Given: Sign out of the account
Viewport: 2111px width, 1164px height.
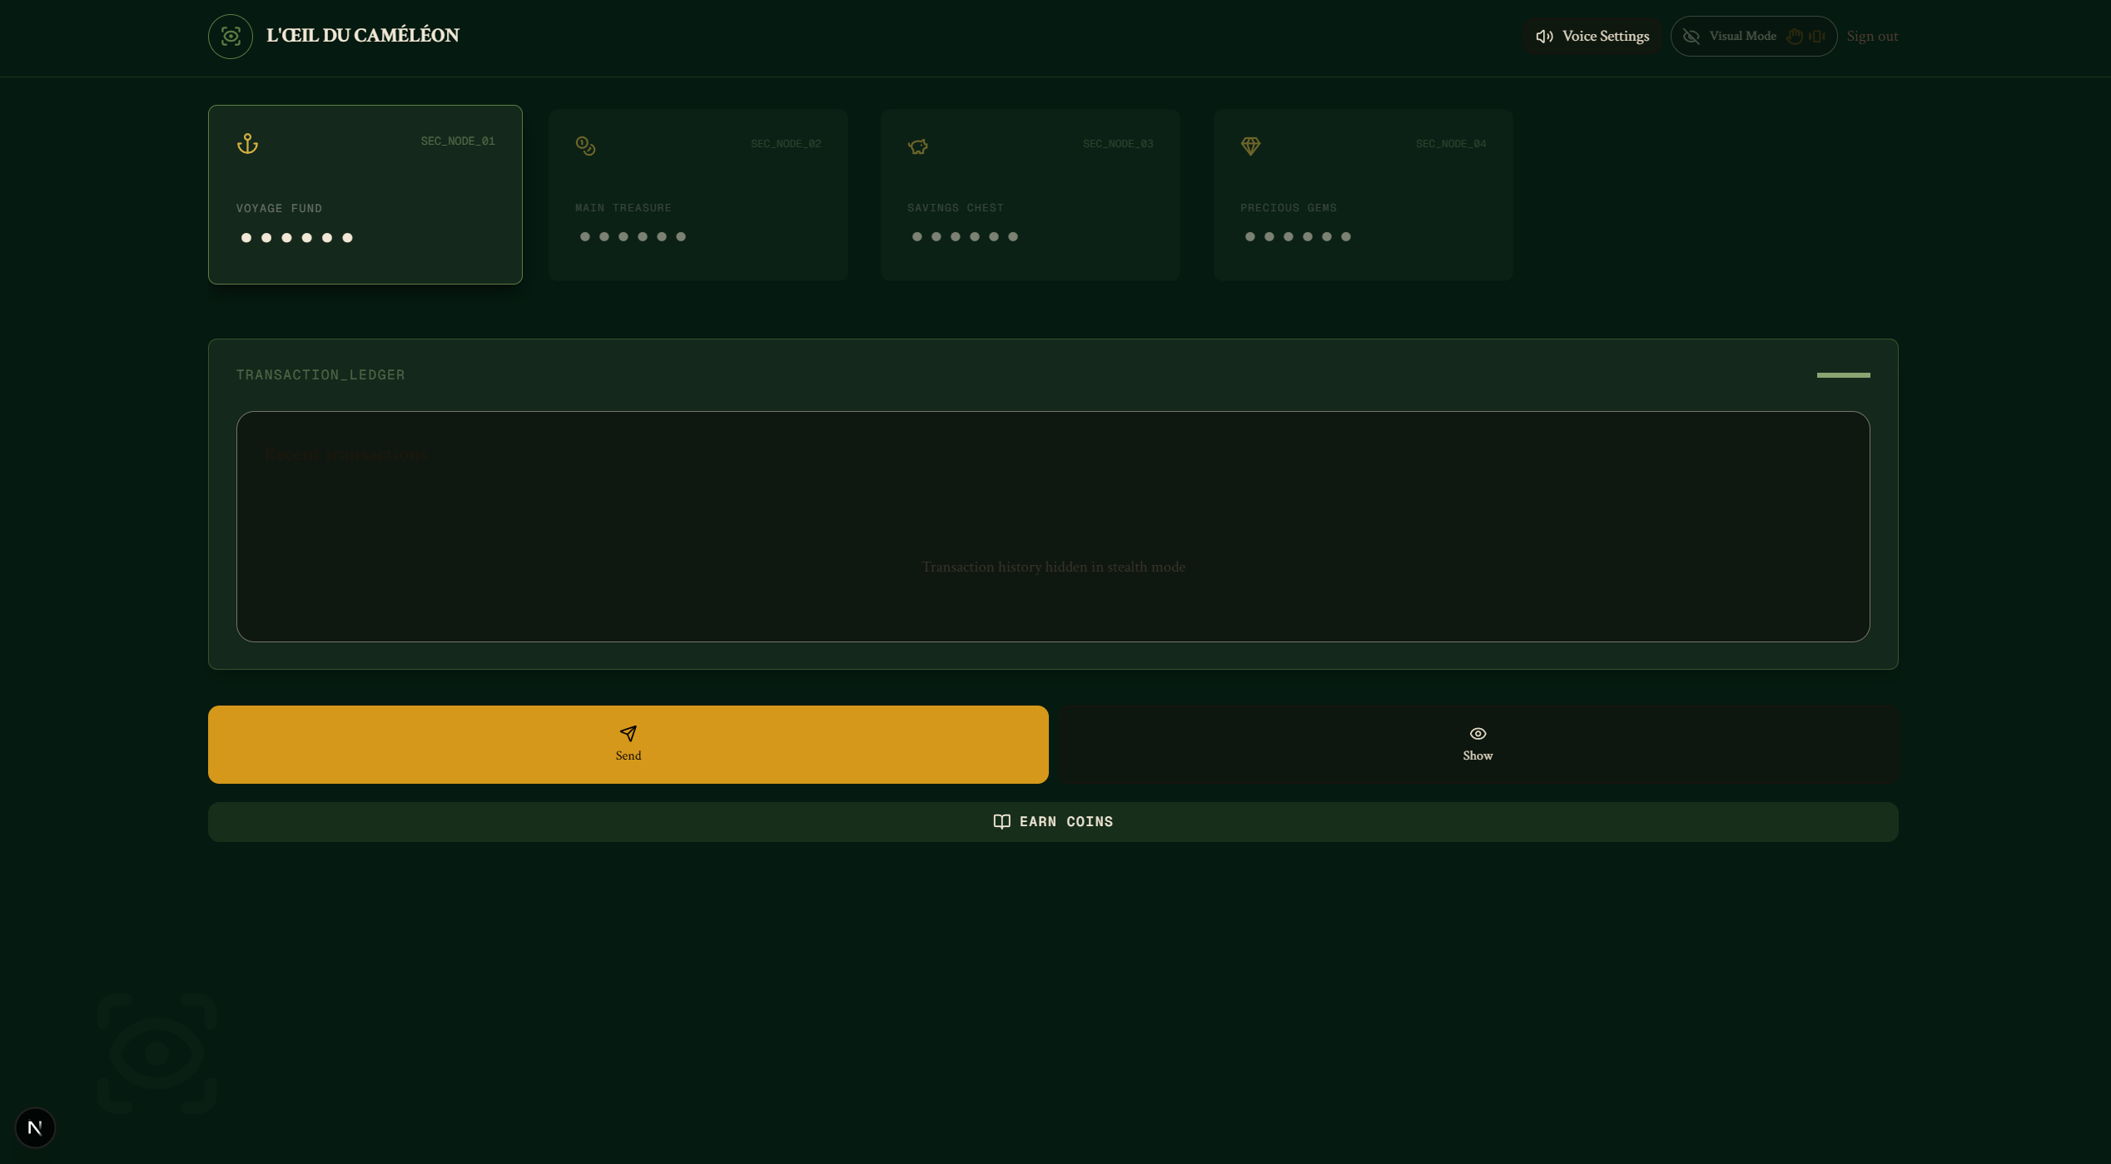Looking at the screenshot, I should pyautogui.click(x=1872, y=37).
